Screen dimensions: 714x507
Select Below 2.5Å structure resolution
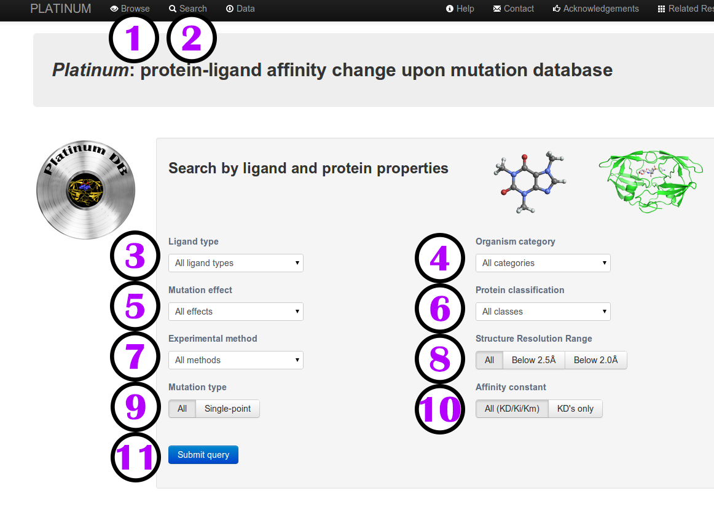[533, 360]
